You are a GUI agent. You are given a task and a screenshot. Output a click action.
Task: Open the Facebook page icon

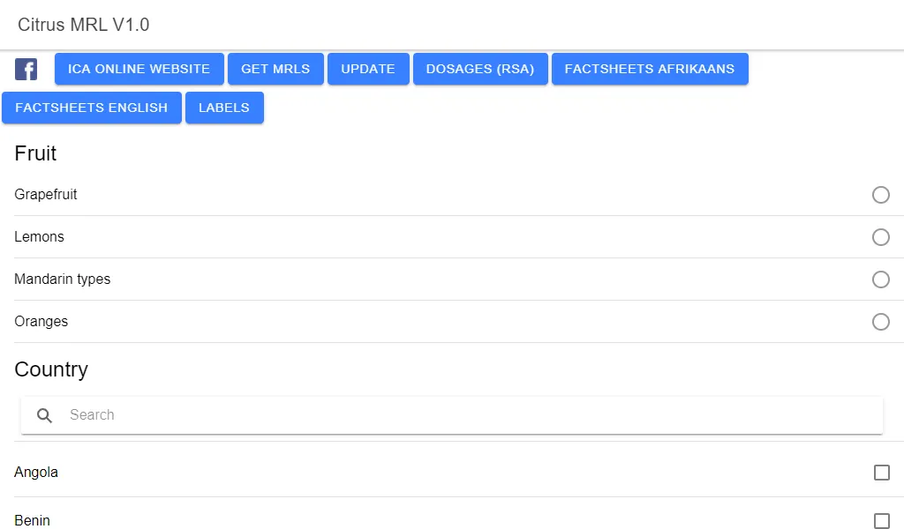26,69
